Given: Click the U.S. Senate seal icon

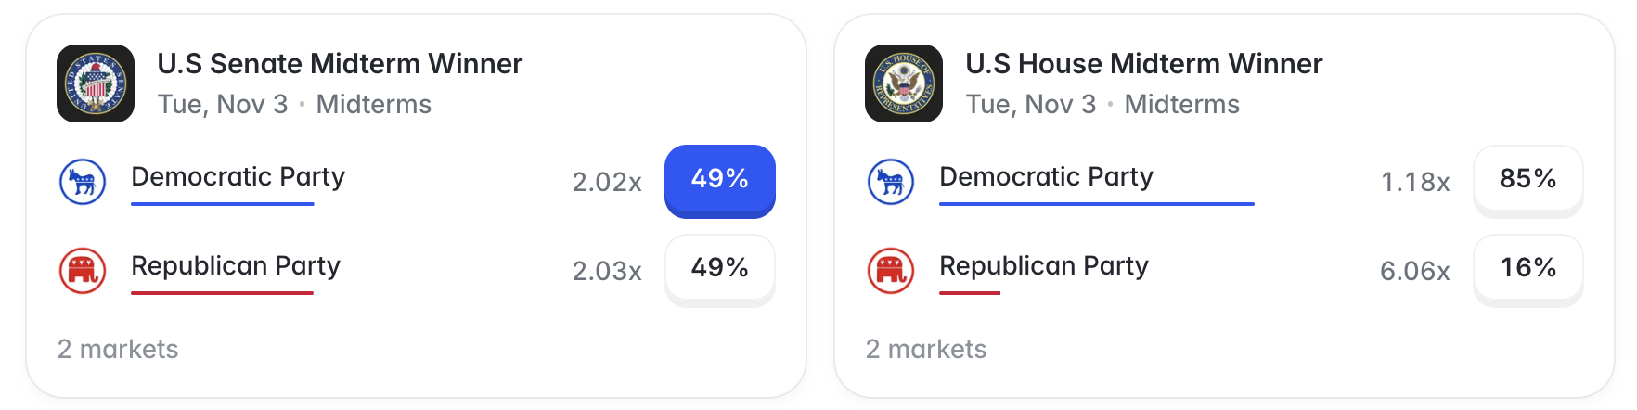Looking at the screenshot, I should click(x=96, y=83).
